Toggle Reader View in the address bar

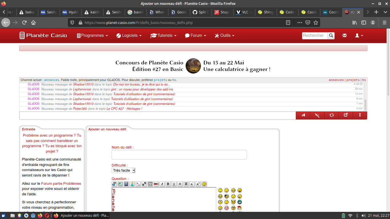(288, 23)
